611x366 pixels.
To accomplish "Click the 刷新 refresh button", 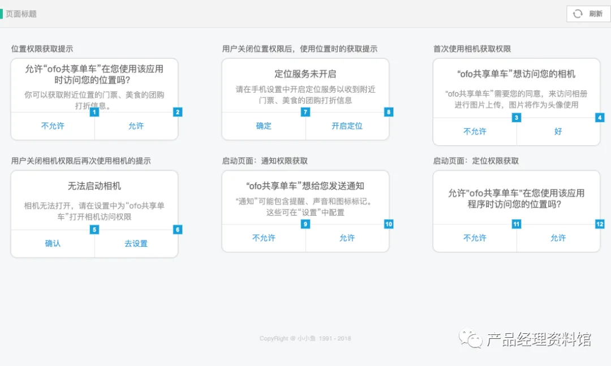I will tap(588, 14).
